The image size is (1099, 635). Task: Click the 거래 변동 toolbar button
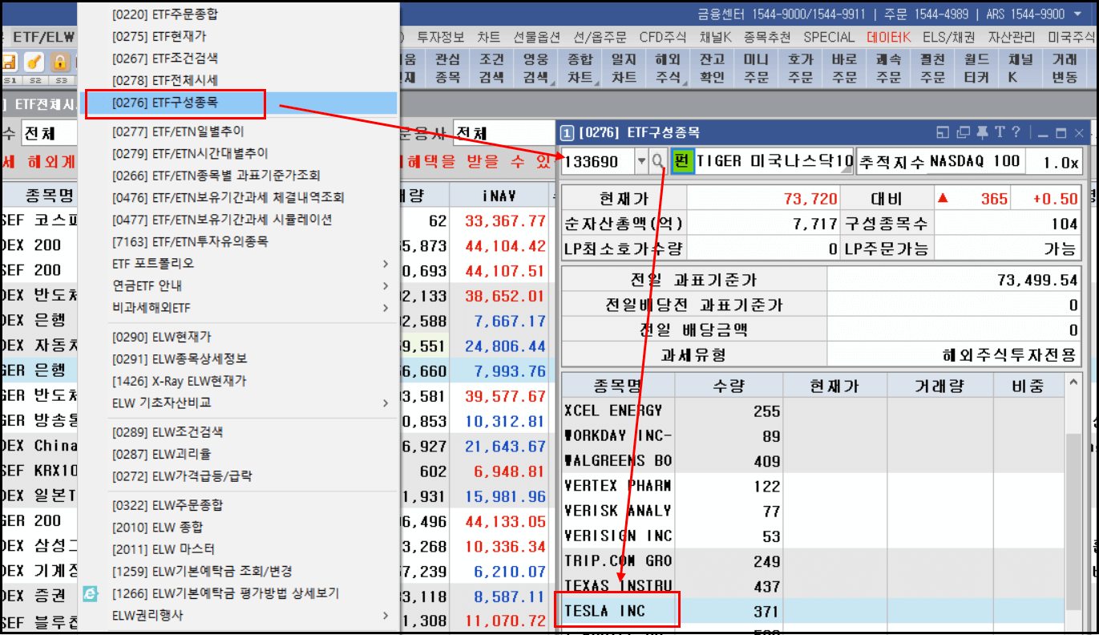[x=1065, y=68]
